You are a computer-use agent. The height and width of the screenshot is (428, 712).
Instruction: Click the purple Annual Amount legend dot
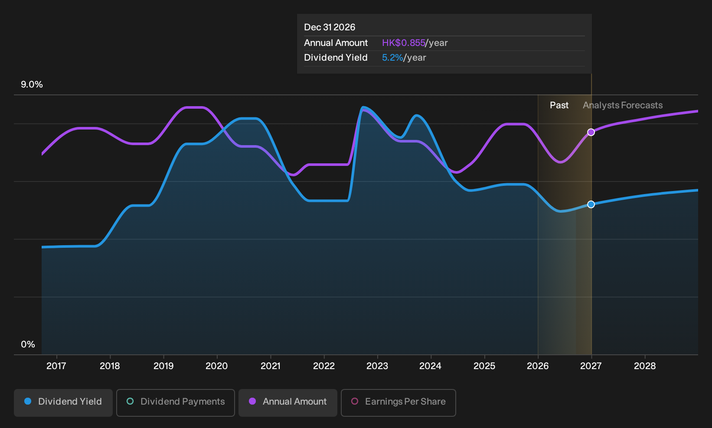pyautogui.click(x=252, y=402)
